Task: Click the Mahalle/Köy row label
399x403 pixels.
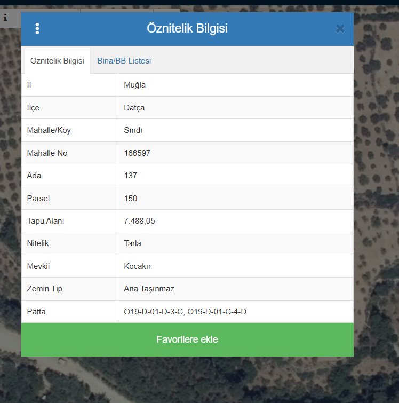Action: pyautogui.click(x=49, y=130)
